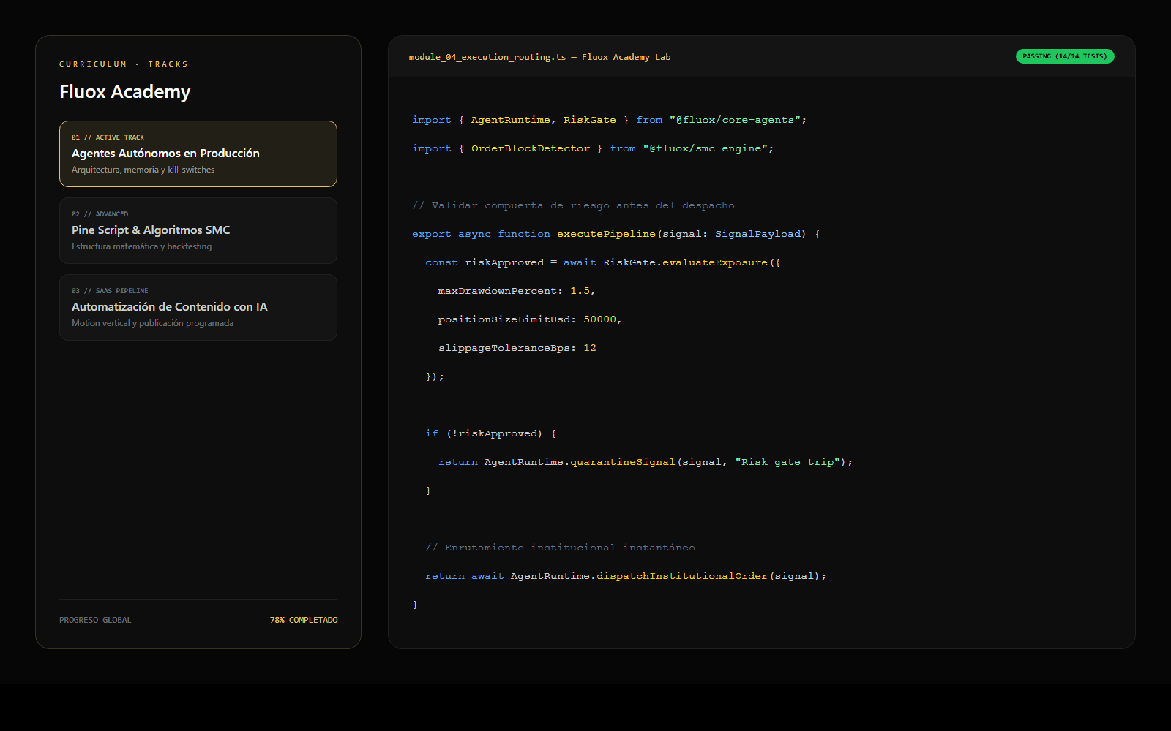
Task: Click the 03 // SAAS PIPELINE label
Action: coord(110,291)
